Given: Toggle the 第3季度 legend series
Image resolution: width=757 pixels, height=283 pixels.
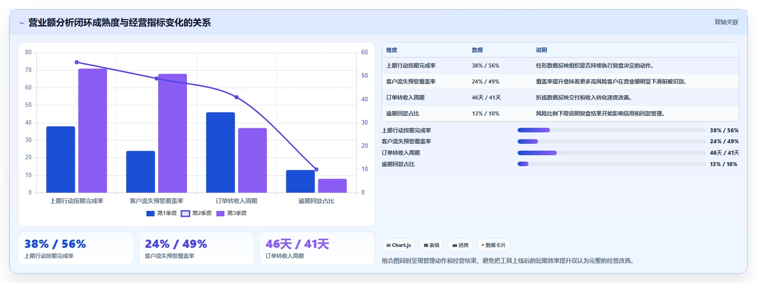Looking at the screenshot, I should point(231,213).
